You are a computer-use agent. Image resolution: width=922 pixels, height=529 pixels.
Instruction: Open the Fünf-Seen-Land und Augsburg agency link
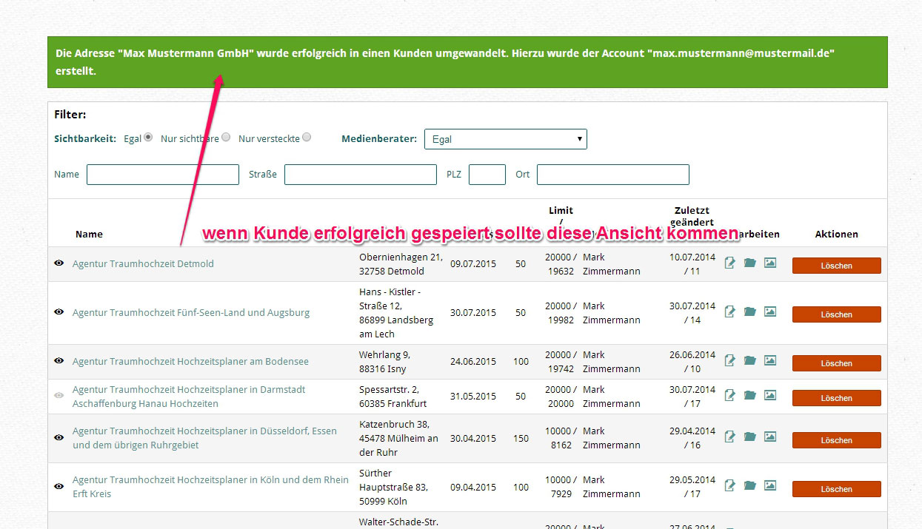pyautogui.click(x=191, y=313)
